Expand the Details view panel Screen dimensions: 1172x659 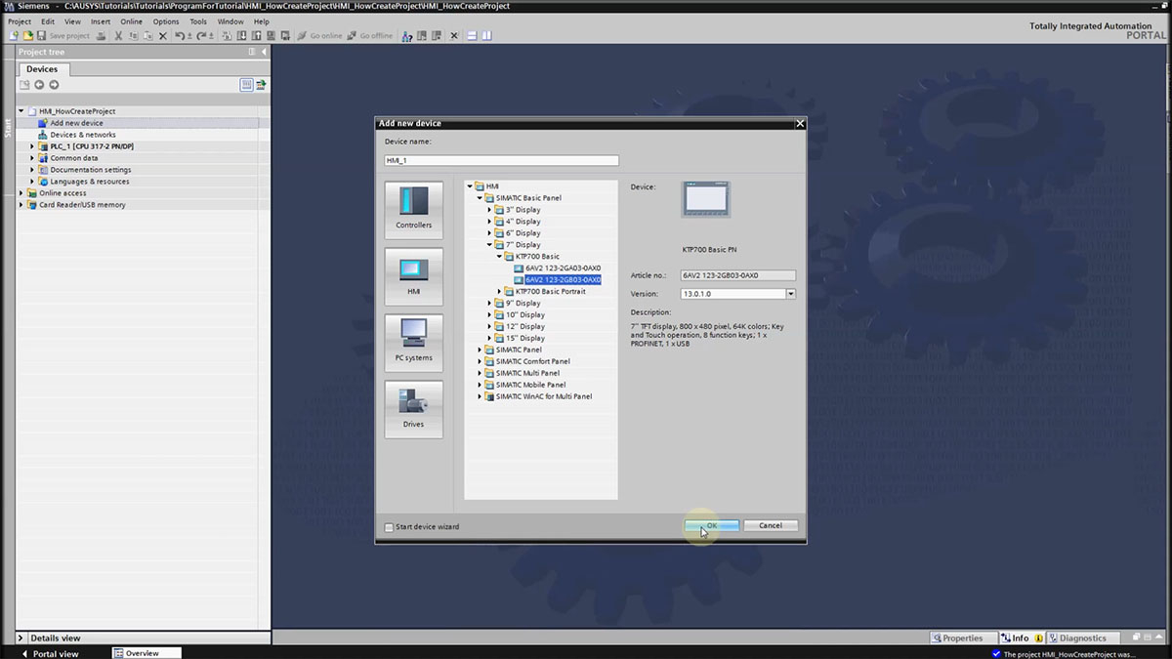(x=21, y=638)
